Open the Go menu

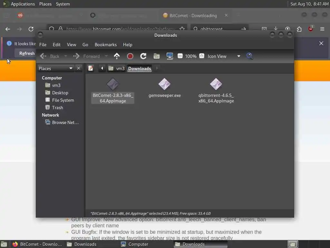[x=85, y=45]
